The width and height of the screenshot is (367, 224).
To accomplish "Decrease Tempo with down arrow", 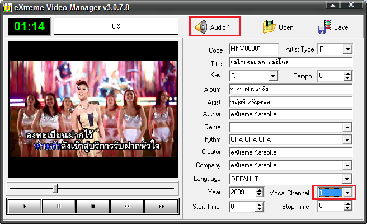I will click(348, 78).
